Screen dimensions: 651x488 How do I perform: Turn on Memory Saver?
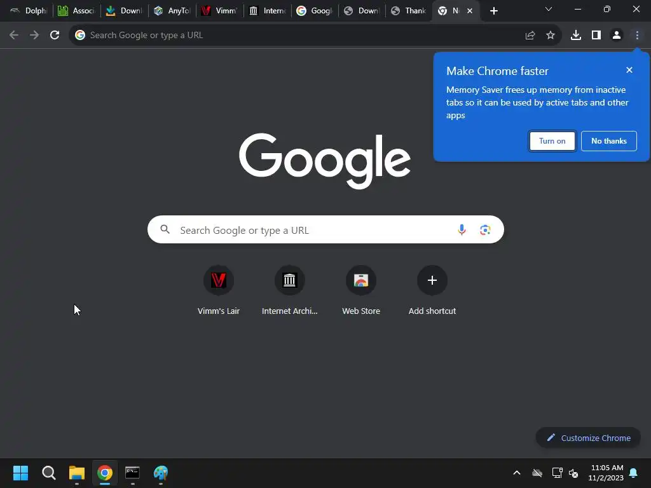[552, 141]
